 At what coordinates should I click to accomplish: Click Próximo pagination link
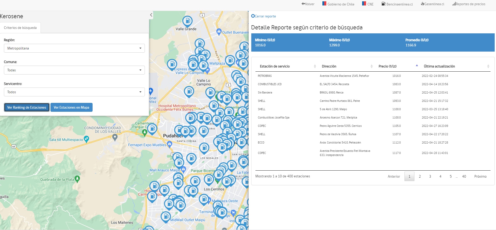480,176
